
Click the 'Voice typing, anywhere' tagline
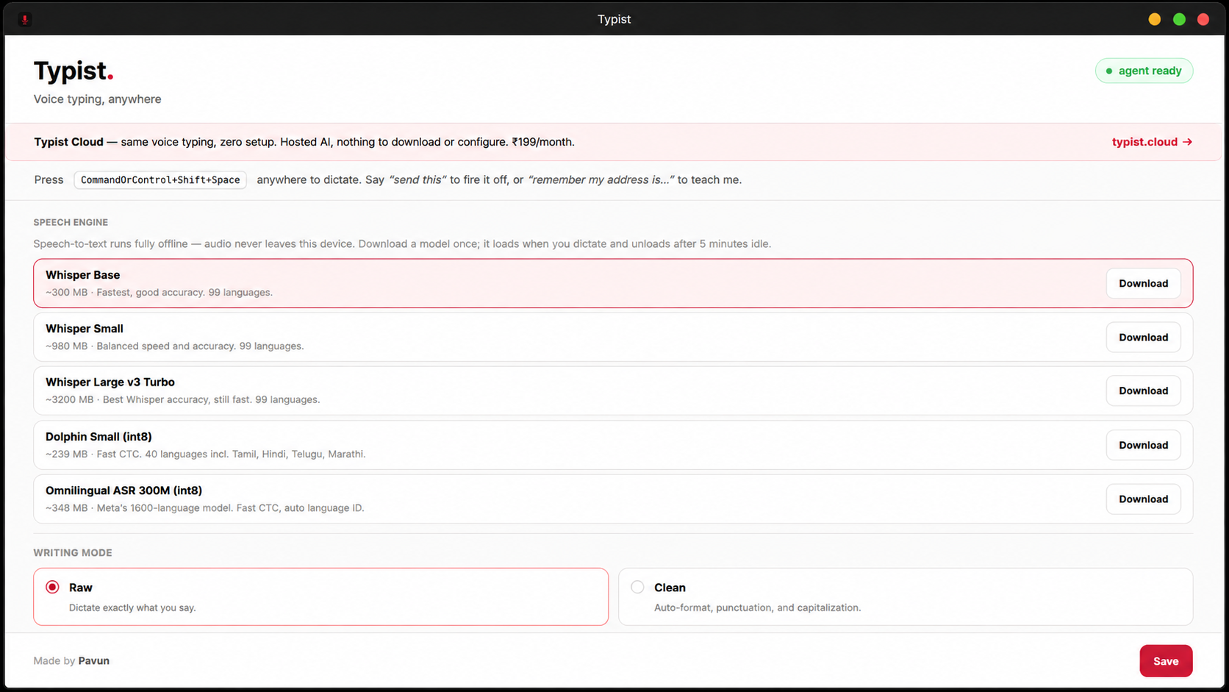(97, 99)
